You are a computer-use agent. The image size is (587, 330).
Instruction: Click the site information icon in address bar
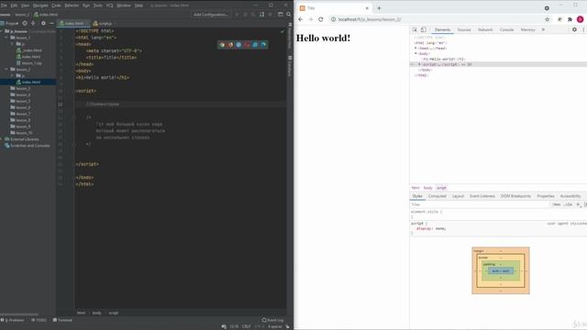tap(333, 19)
